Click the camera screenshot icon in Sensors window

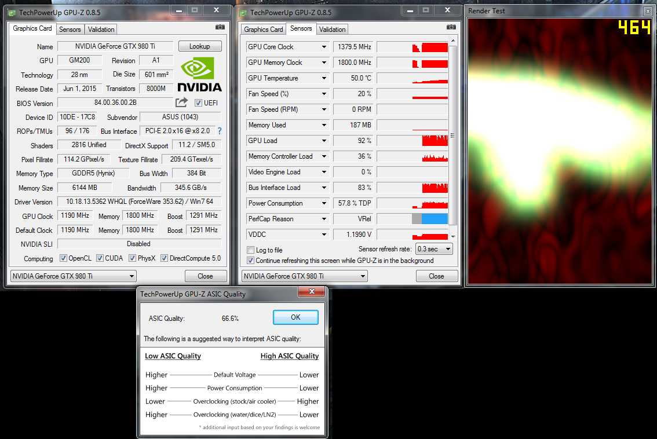(x=451, y=27)
